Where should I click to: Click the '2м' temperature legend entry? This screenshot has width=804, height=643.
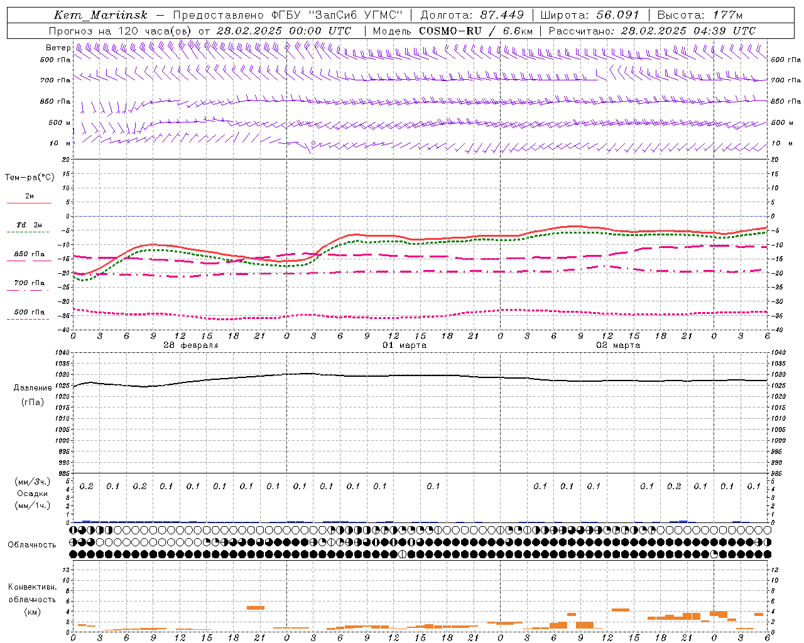click(30, 197)
